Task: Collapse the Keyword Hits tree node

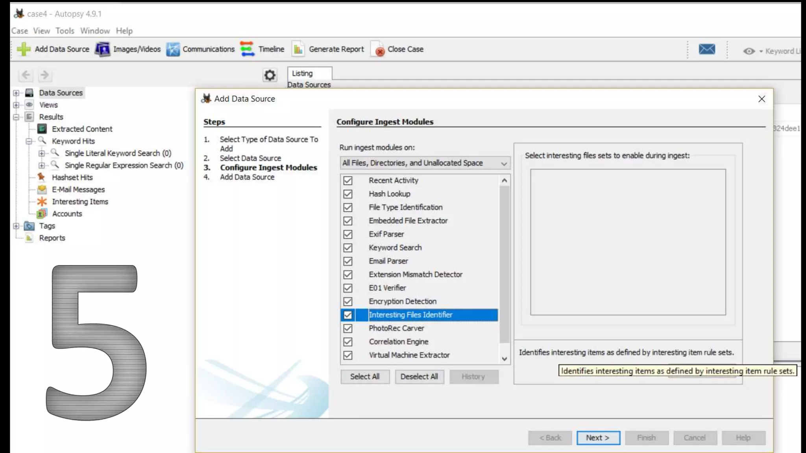Action: click(x=29, y=141)
